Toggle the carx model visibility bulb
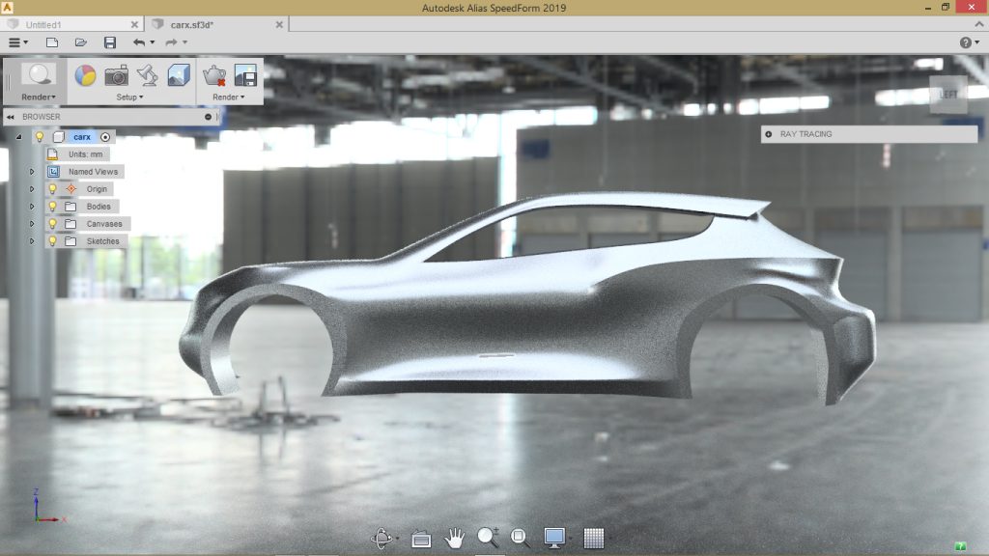Screen dimensions: 989x556 (41, 137)
